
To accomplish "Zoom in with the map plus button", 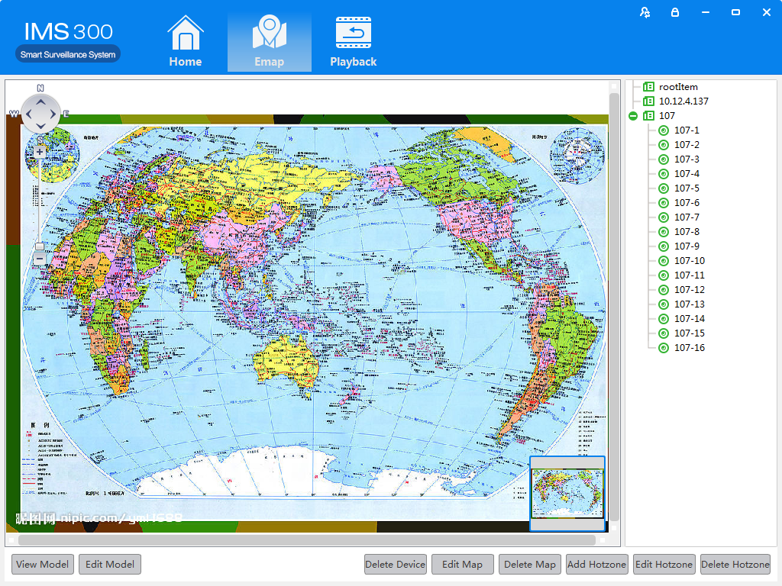I will click(x=40, y=152).
